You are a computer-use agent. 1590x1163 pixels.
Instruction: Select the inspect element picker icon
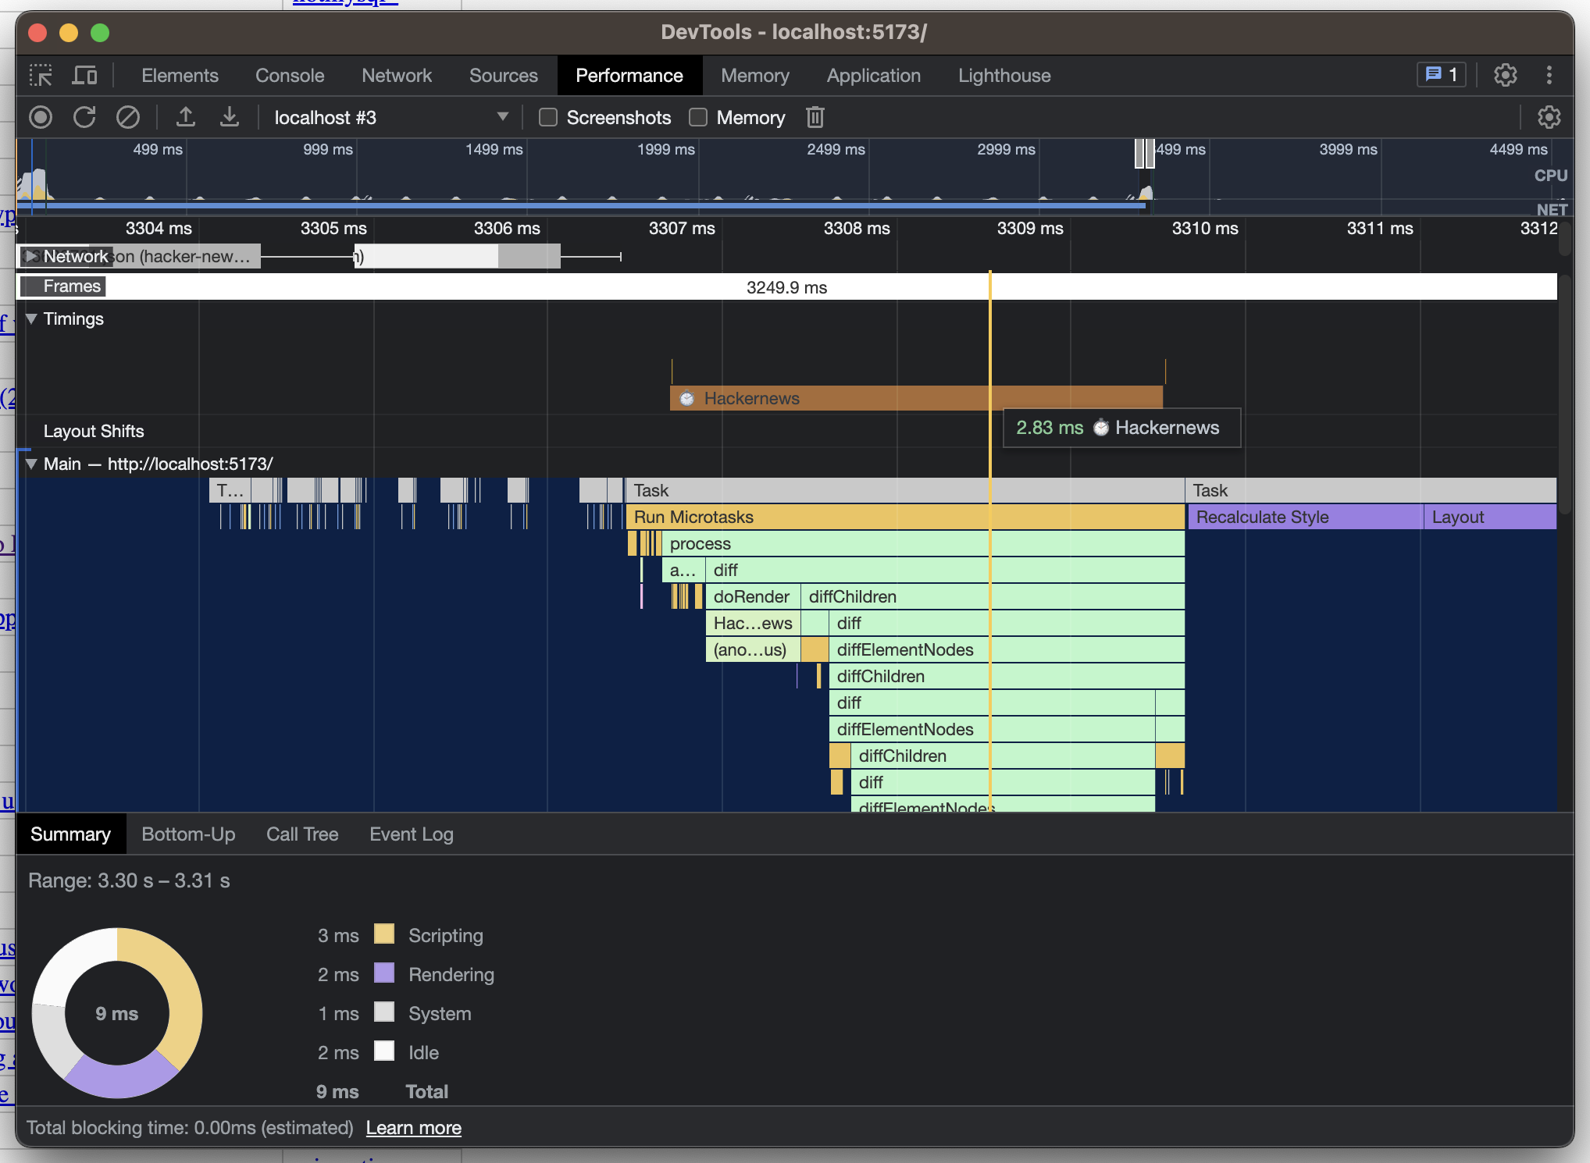[41, 76]
